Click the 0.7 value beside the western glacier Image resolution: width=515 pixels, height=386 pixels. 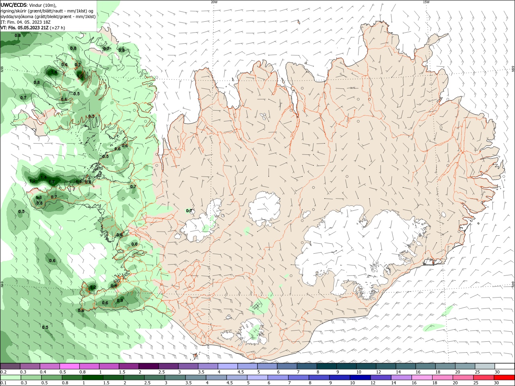(189, 211)
